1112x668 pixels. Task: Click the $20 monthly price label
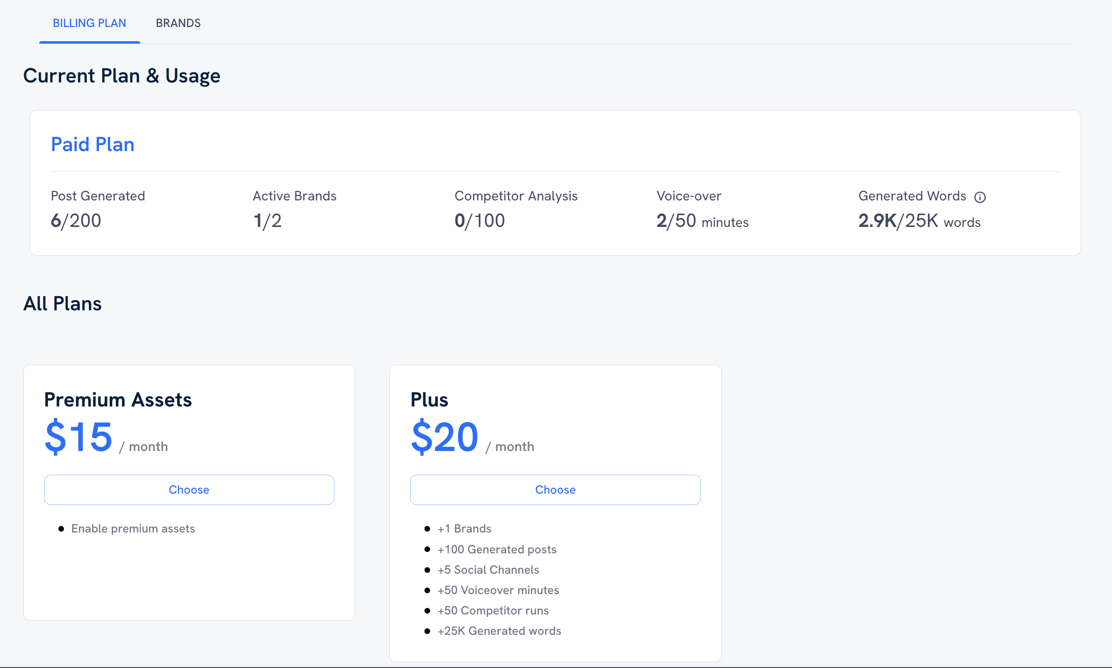point(444,436)
